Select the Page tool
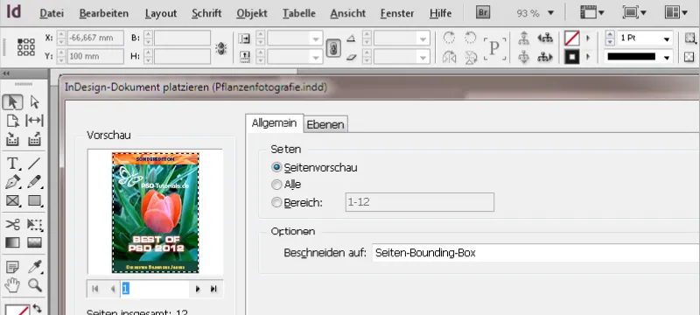This screenshot has height=315, width=700. coord(12,121)
